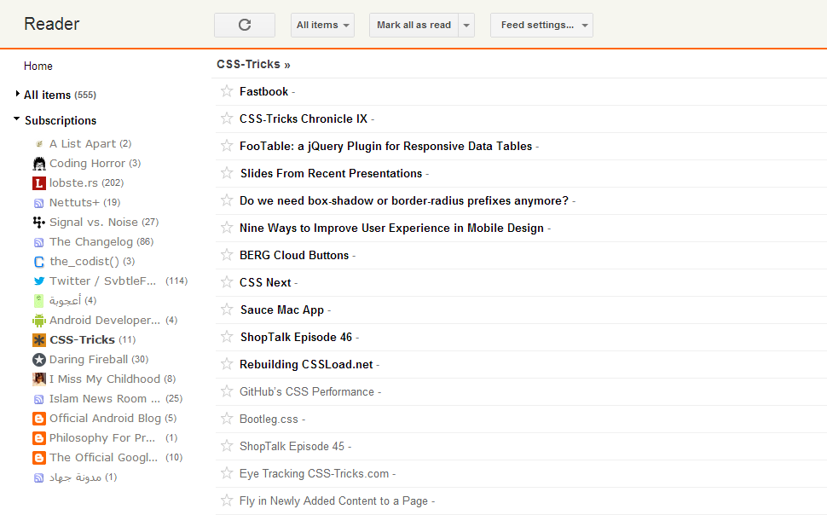Toggle star on ShopTalk Episode 46

(x=227, y=337)
